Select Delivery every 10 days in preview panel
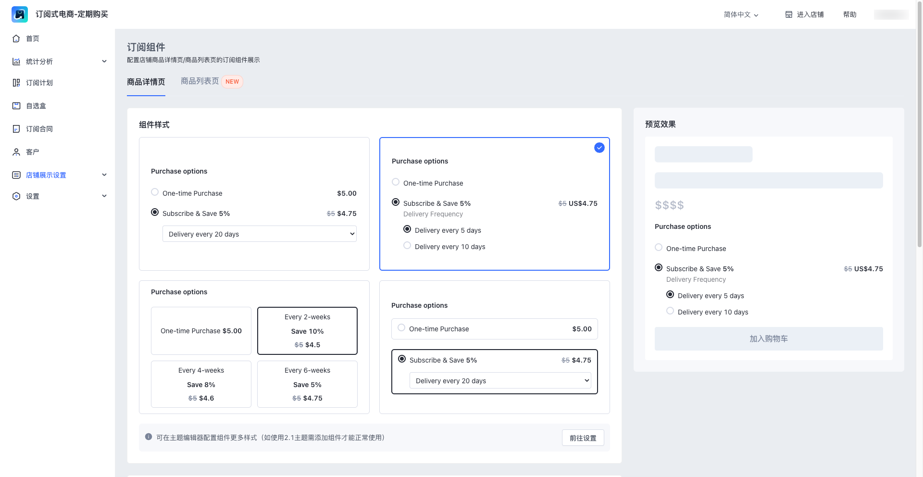Screen dimensions: 923x477 [670, 311]
